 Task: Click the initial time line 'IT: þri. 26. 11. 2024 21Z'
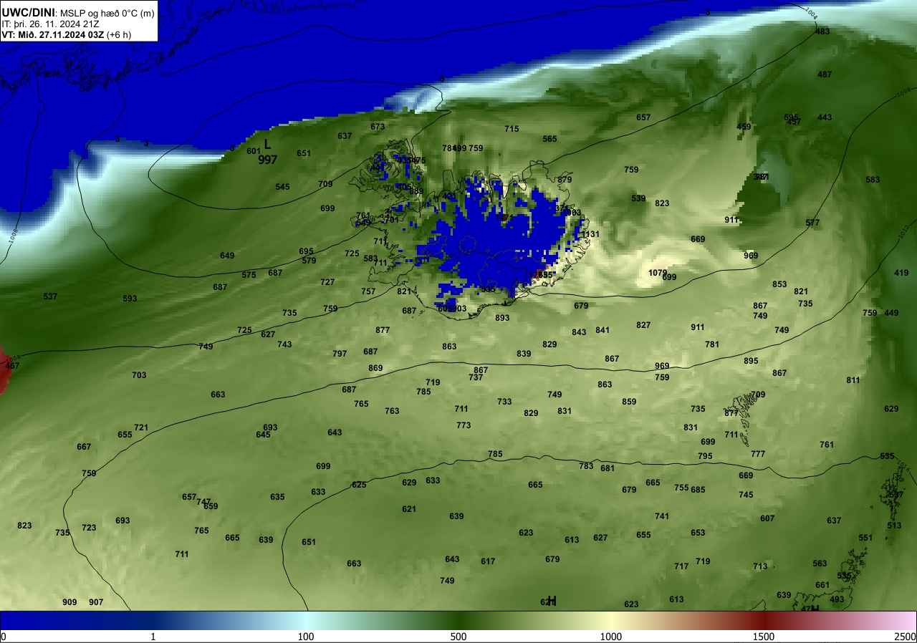50,24
